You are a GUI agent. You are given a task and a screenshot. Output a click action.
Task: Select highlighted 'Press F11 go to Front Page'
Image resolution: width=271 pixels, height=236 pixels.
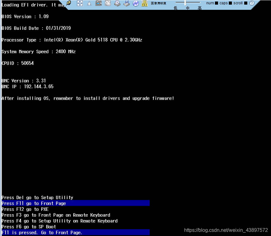tap(75, 203)
